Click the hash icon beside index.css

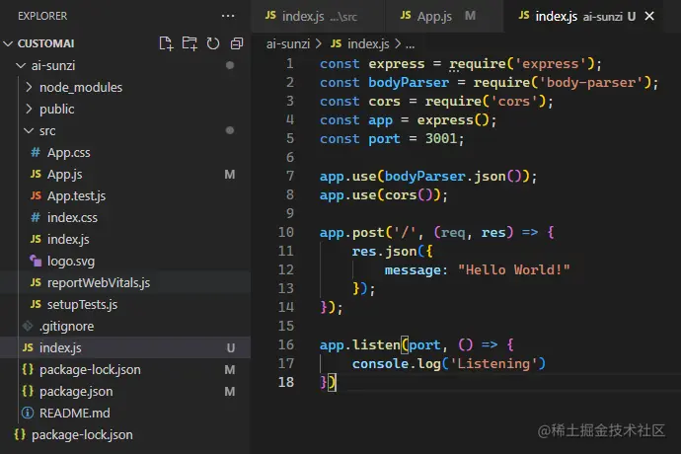36,218
